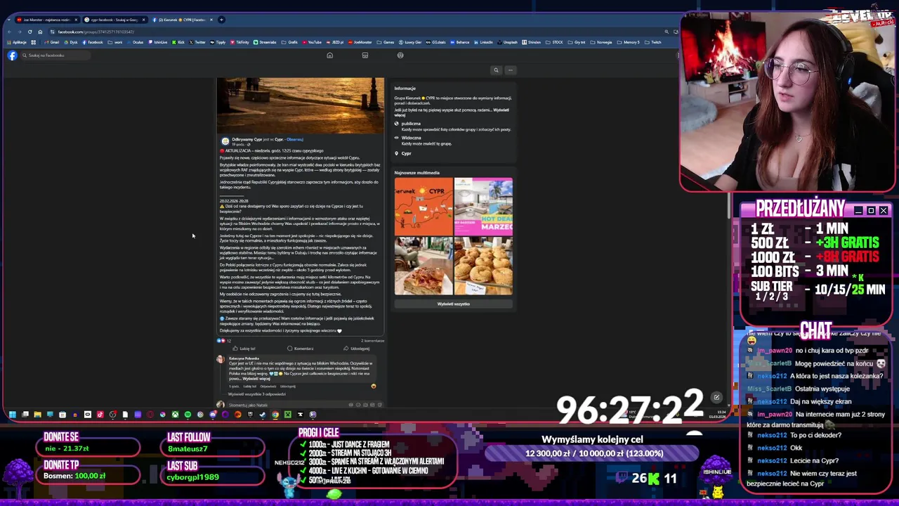Screen dimensions: 899x506
Task: Open the browser tab search chevron
Action: [x=9, y=20]
